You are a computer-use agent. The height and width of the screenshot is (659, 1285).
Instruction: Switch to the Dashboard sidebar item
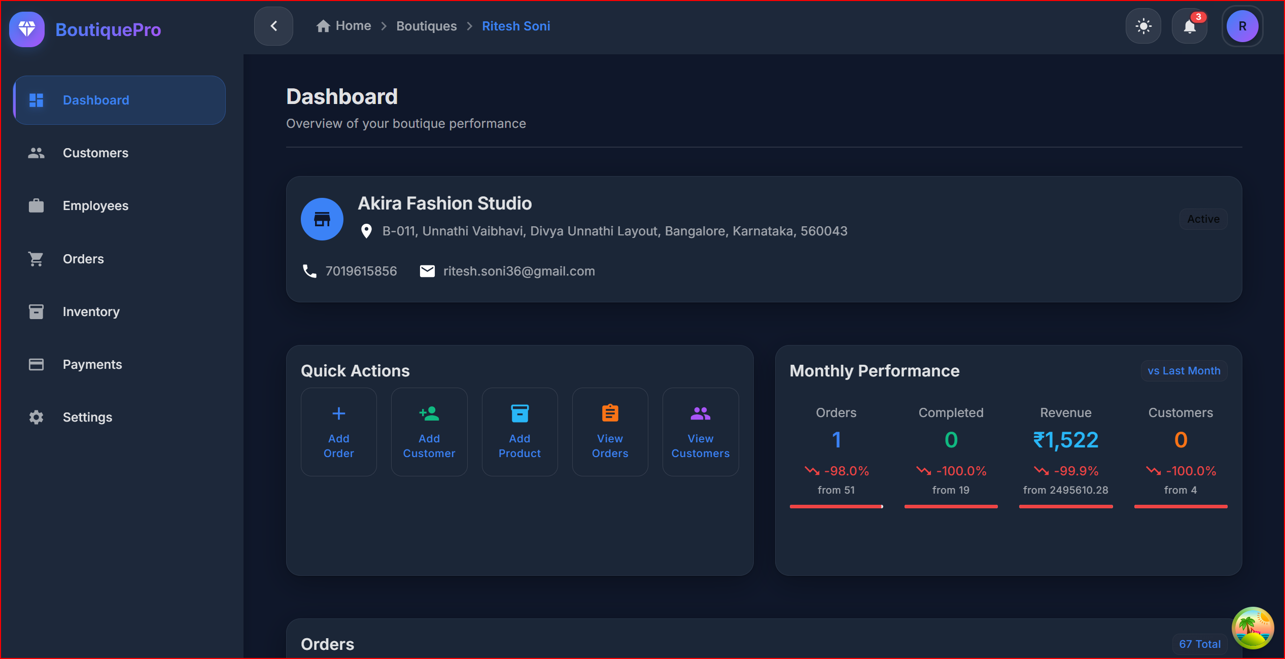coord(96,100)
